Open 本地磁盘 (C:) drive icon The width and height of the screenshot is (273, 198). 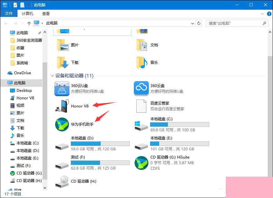[x=141, y=126]
